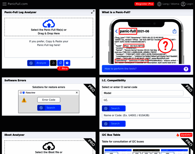The image size is (195, 154).
Task: Search for the software error code
Action: coord(49,108)
